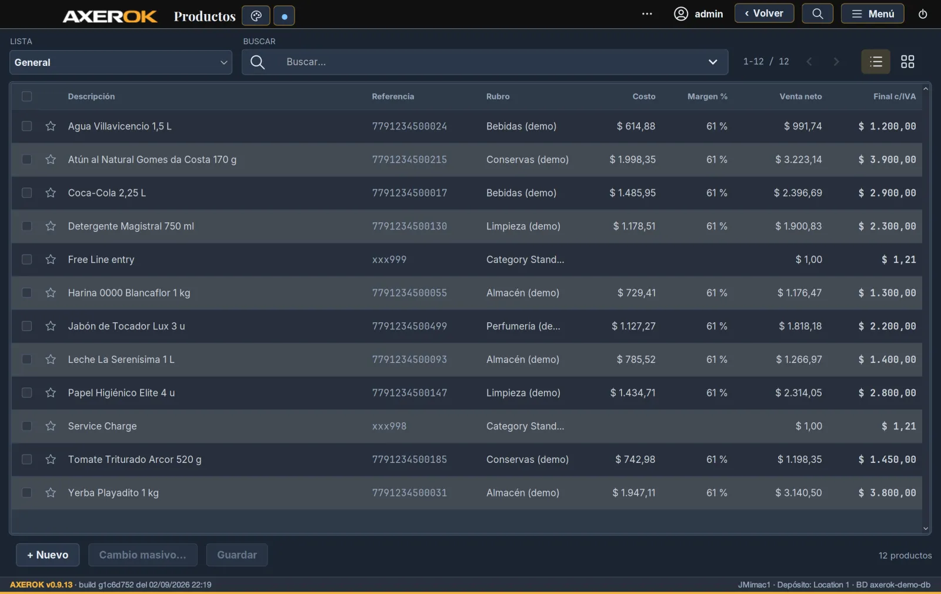Click the 1-12 / 12 pagination indicator

(766, 62)
